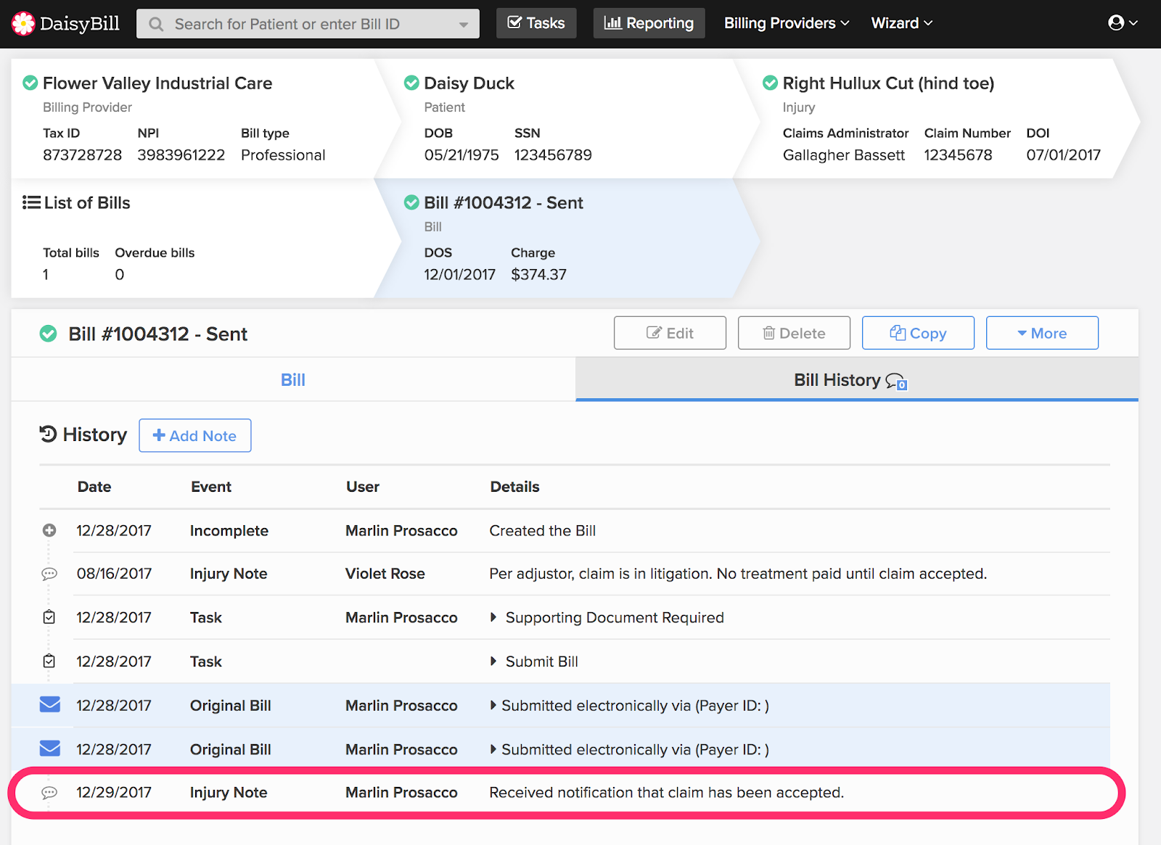Screen dimensions: 1161x845
Task: Click the task icon for Submit Bill
Action: pyautogui.click(x=49, y=661)
